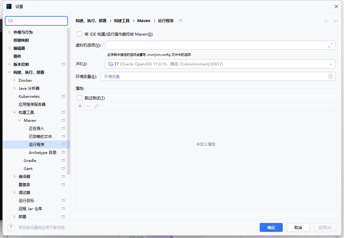Click breadcrumb Maven
344x238 pixels.
coord(144,21)
